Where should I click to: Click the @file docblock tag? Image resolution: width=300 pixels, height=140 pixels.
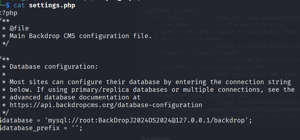pyautogui.click(x=19, y=28)
